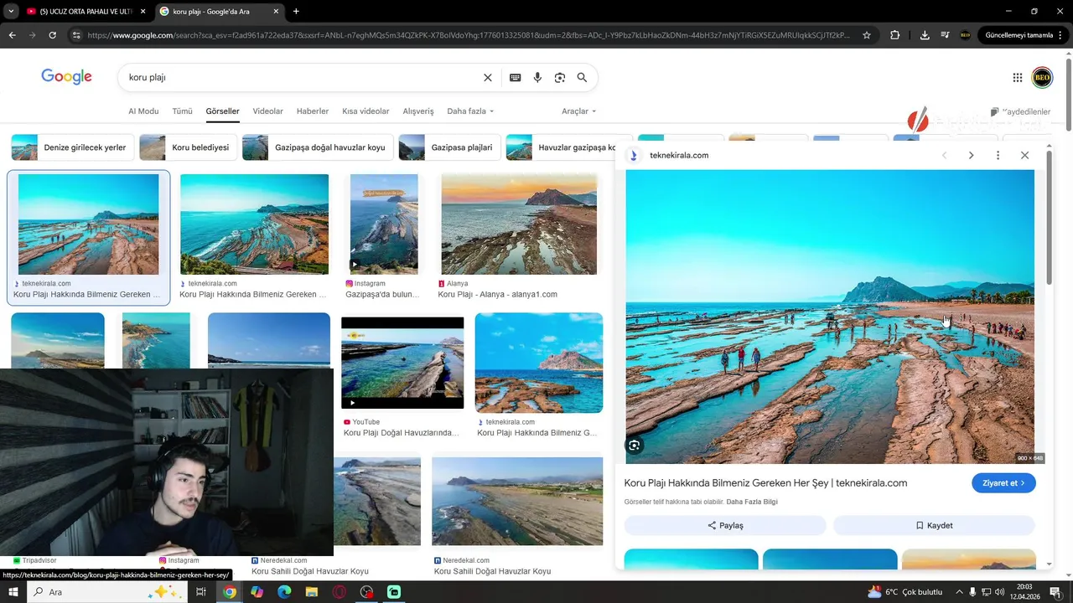This screenshot has height=603, width=1073.
Task: Open Kısa videolar results tab
Action: click(x=365, y=111)
